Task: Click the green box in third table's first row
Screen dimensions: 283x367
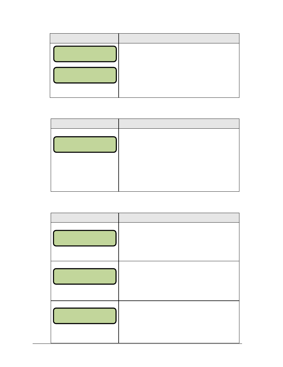Action: pos(85,238)
